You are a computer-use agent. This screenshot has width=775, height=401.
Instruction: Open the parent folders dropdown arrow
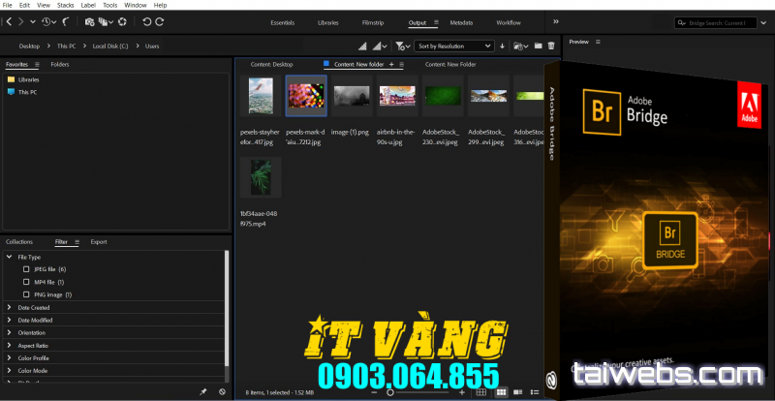click(33, 21)
